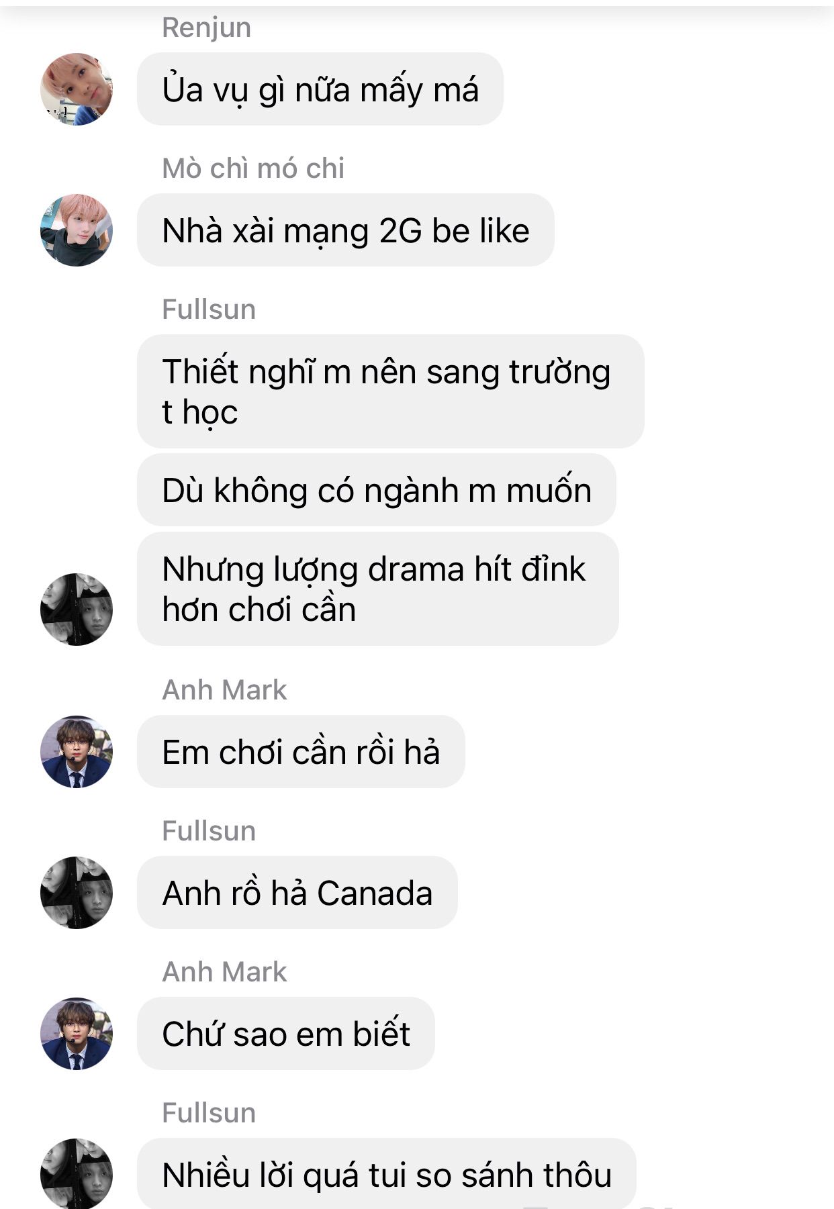Tap message 'Thiết nghĩ m nên sang trường t học'

click(391, 391)
